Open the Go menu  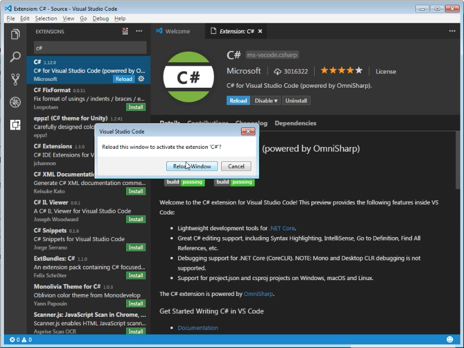(83, 18)
